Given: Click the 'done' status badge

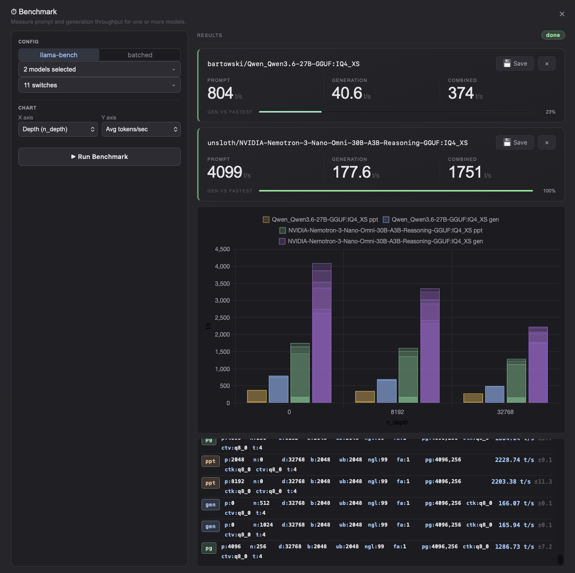Looking at the screenshot, I should (x=553, y=35).
